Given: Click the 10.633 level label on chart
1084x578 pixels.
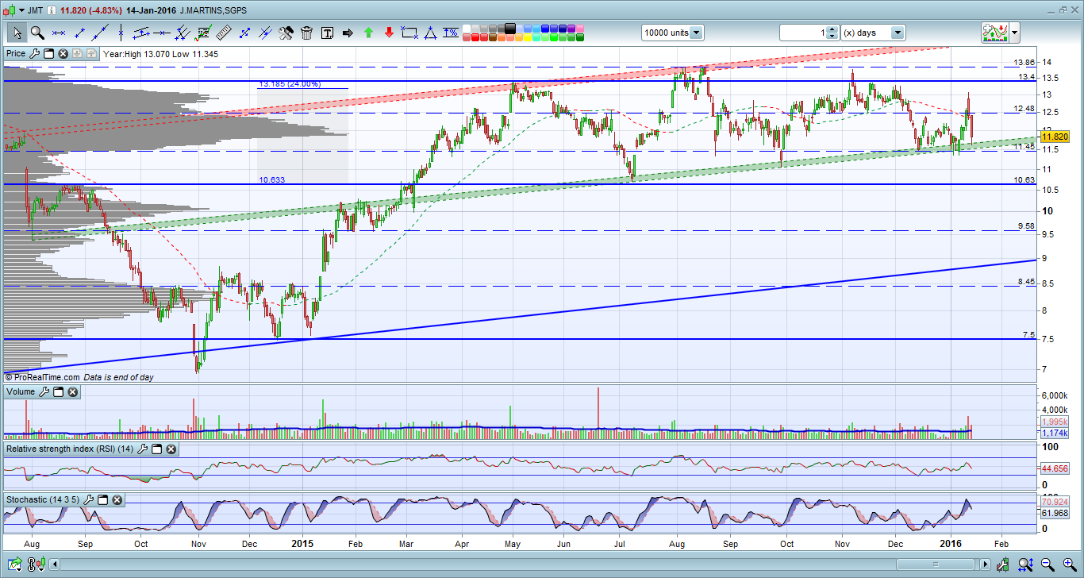Looking at the screenshot, I should (271, 180).
